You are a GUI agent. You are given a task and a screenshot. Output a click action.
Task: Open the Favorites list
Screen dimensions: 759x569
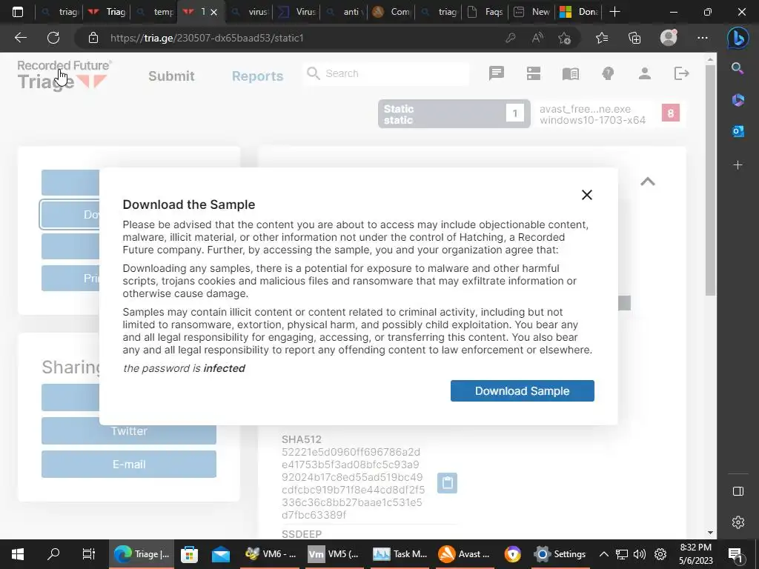coord(602,38)
